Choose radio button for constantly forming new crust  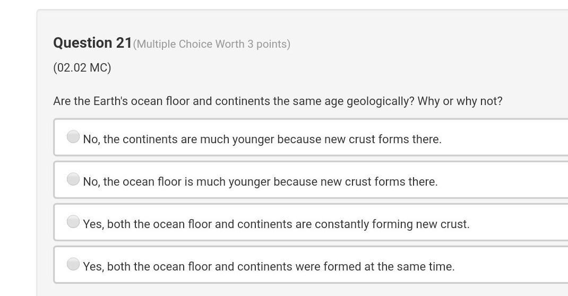pos(73,221)
